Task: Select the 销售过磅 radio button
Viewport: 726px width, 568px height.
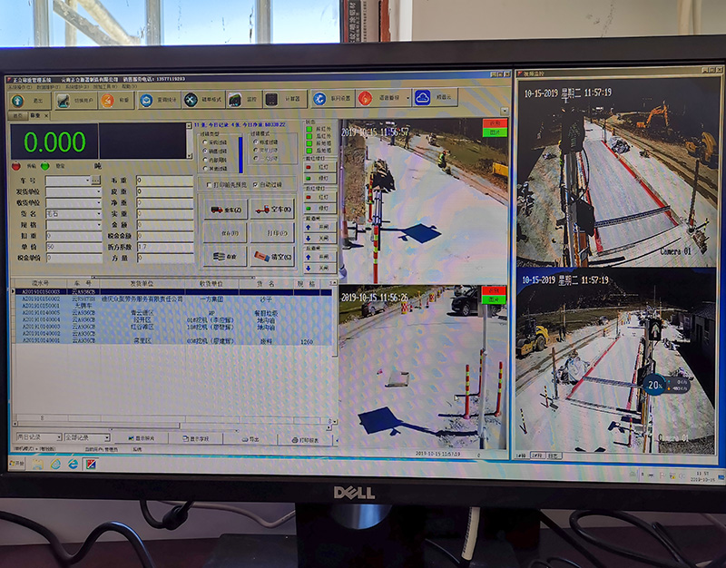Action: point(206,152)
